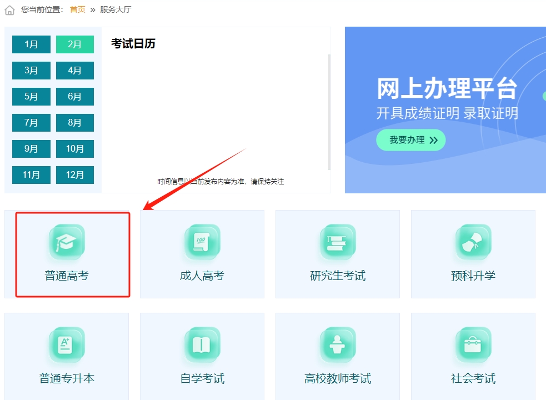
Task: Click the home icon in breadcrumb
Action: 9,10
